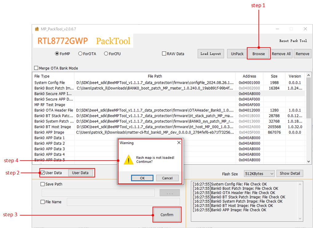Click the File Name input field
The image size is (313, 228).
123,202
